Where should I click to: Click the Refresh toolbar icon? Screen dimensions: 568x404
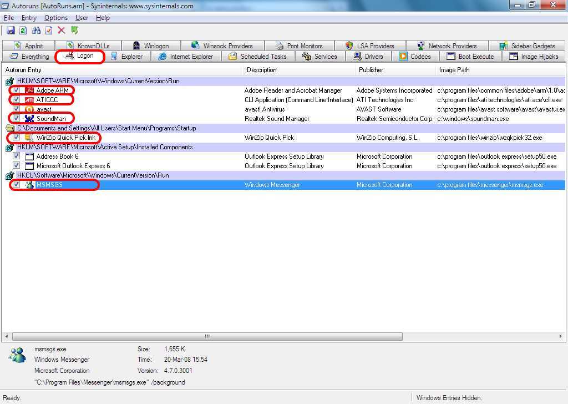point(23,31)
